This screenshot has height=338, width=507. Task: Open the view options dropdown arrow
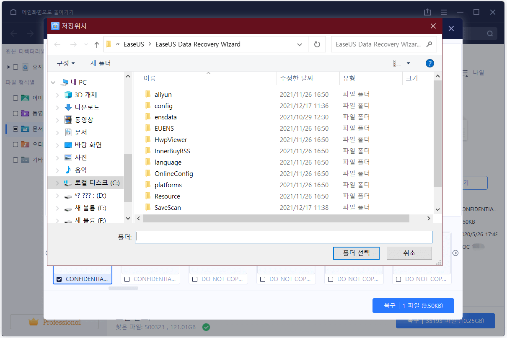pyautogui.click(x=408, y=63)
